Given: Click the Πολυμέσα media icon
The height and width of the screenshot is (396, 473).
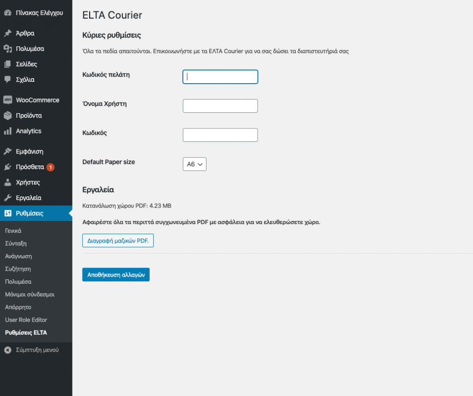Looking at the screenshot, I should (x=8, y=49).
